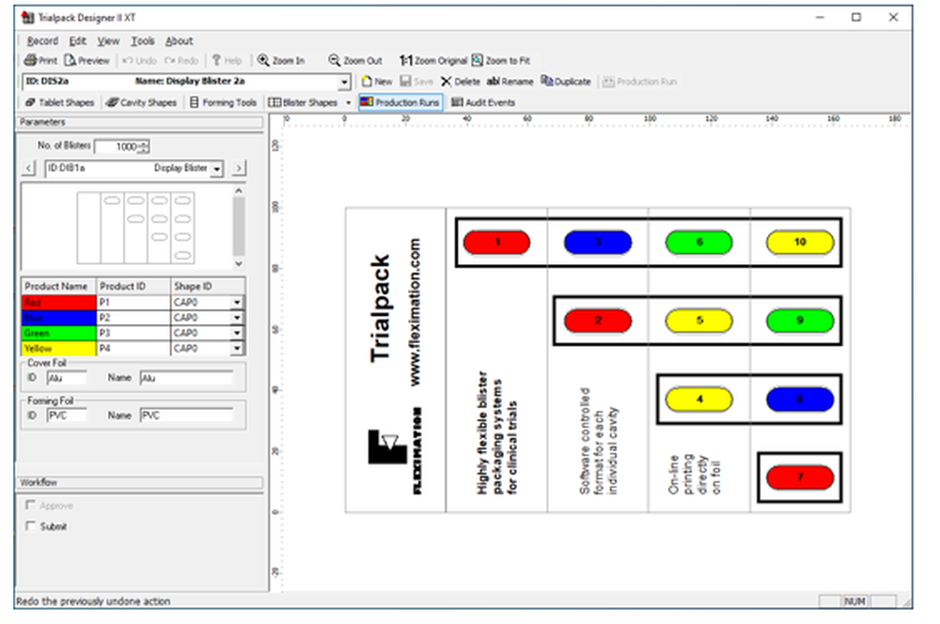940x624 pixels.
Task: Select red cavity number 7
Action: coord(800,477)
